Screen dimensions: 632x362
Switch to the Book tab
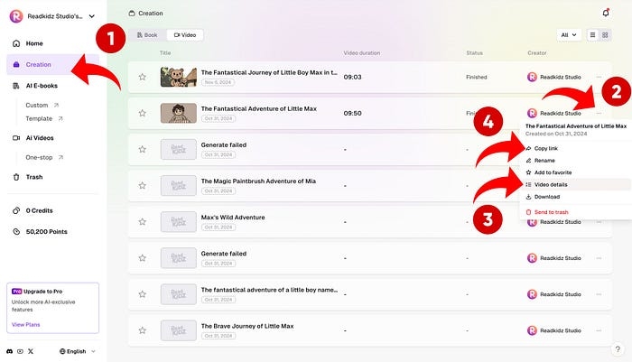tap(146, 34)
